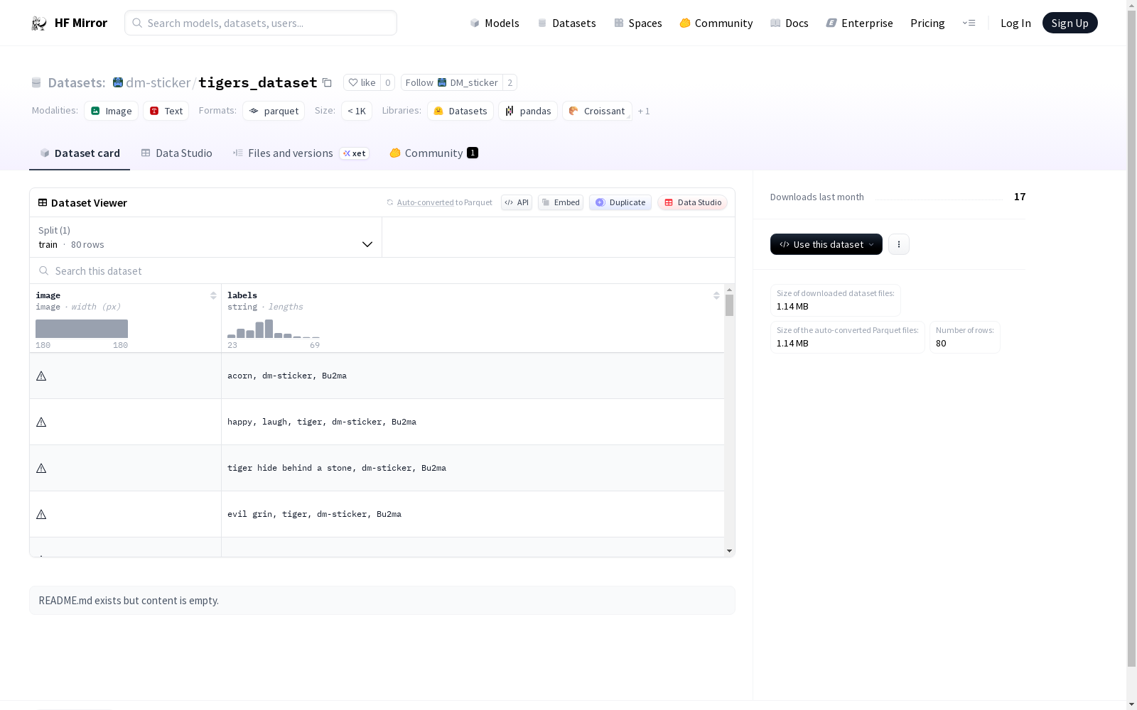Click the like count 0
This screenshot has width=1137, height=710.
pos(388,82)
